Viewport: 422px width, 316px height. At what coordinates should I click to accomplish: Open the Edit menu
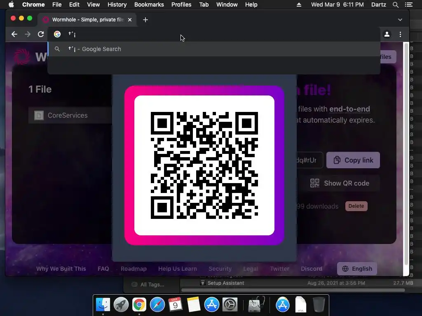coord(74,5)
